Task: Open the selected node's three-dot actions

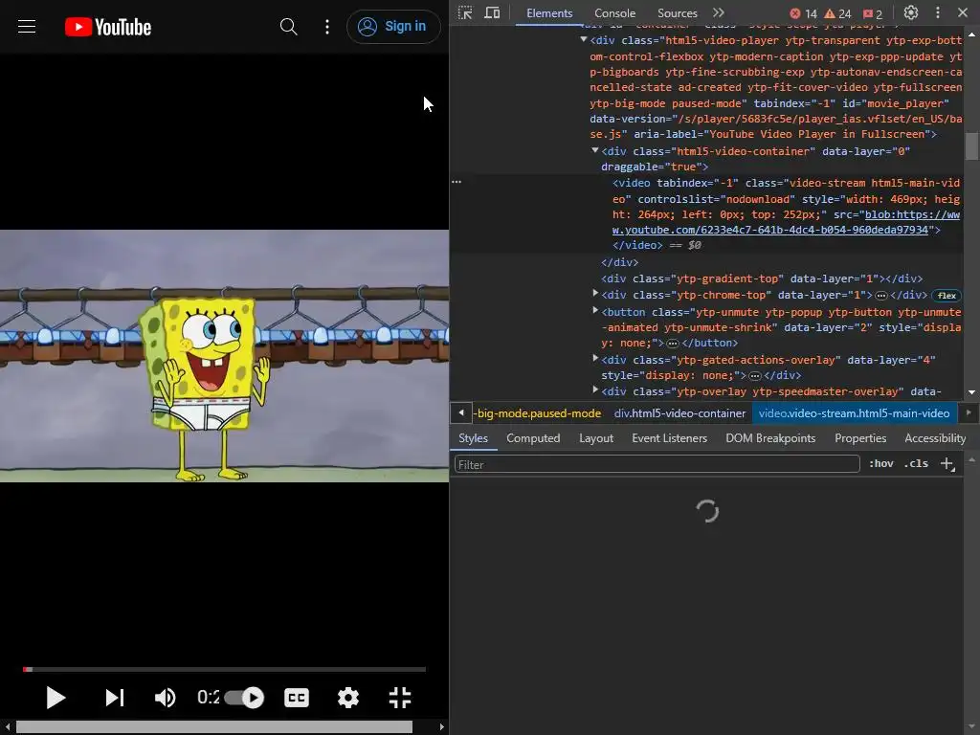Action: pos(457,182)
